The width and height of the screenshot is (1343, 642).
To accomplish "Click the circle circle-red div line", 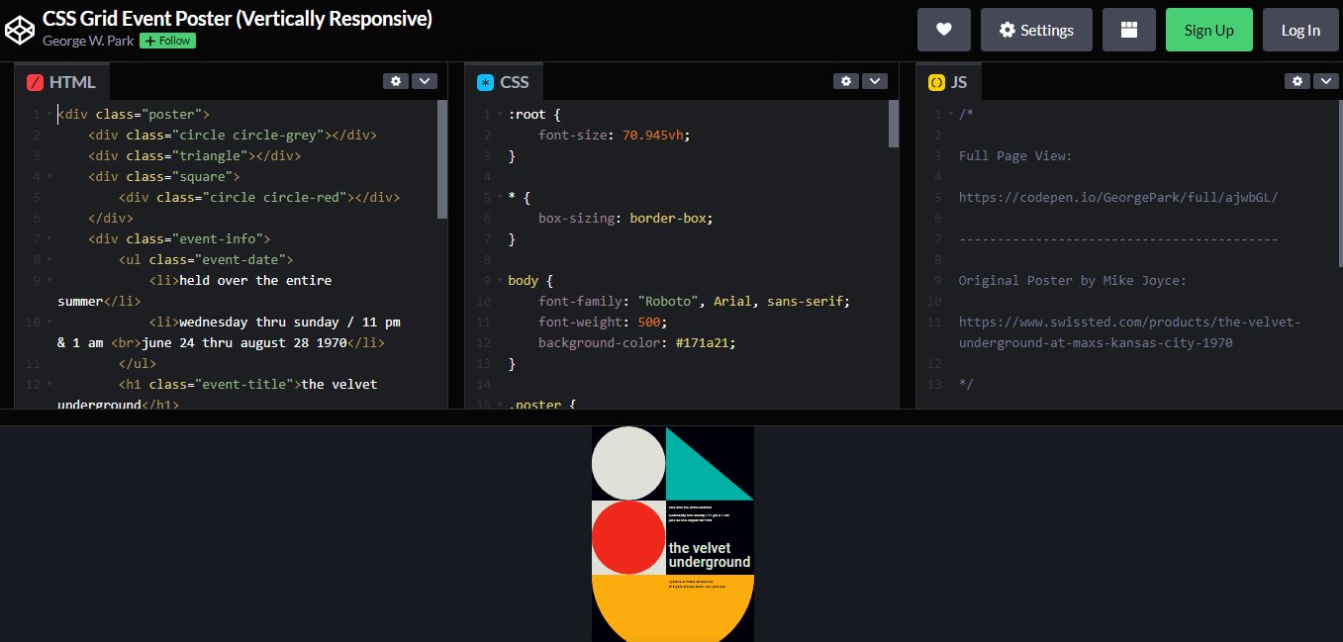I will (259, 198).
